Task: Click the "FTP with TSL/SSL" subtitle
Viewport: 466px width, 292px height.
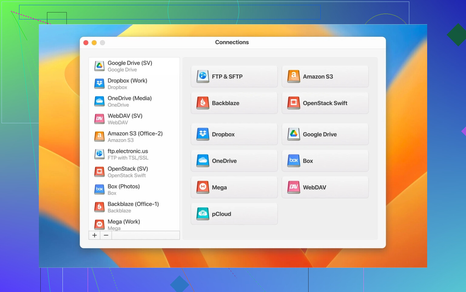Action: coord(128,158)
